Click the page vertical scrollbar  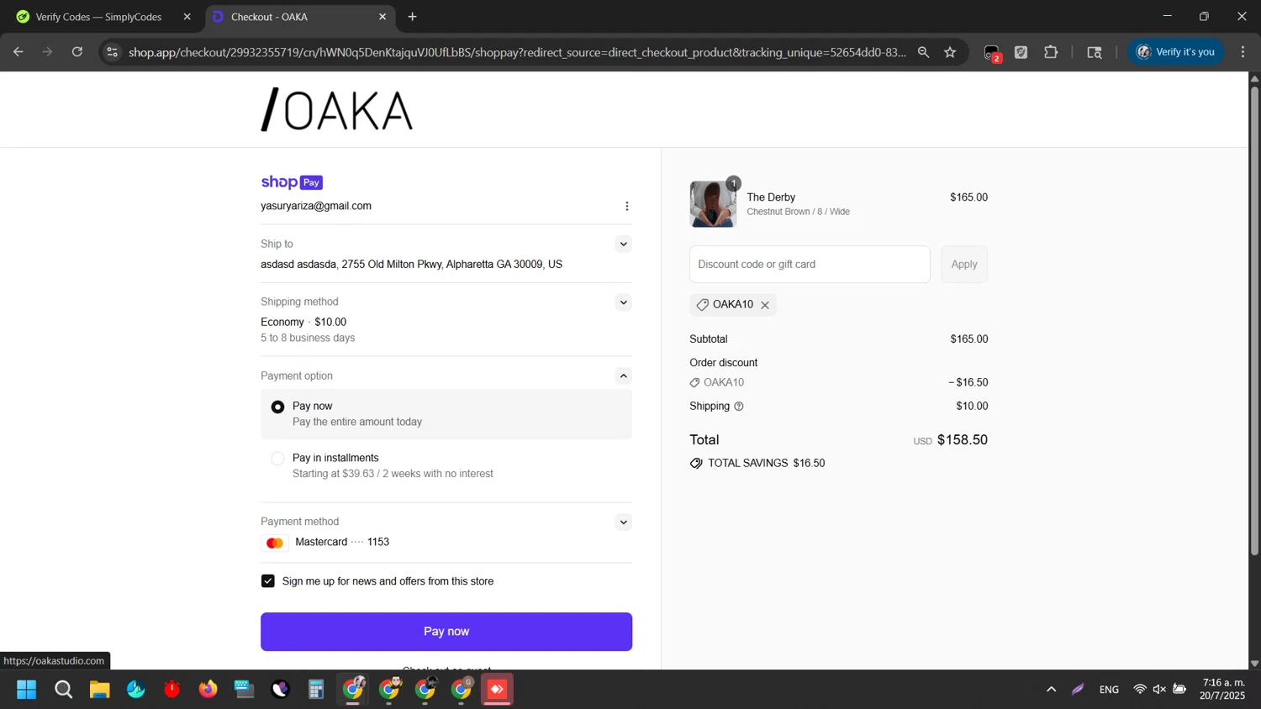coord(1254,320)
